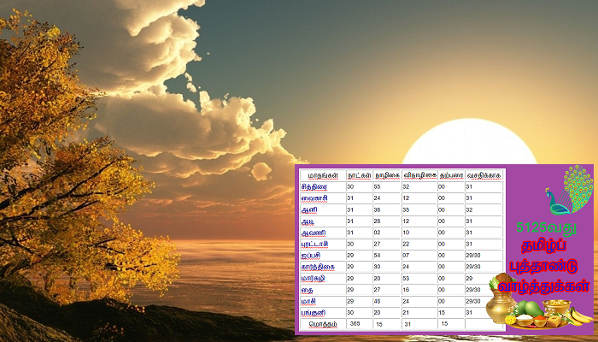Click month name 'புரட்டாசி' in table
Viewport: 598px width, 342px height.
[315, 244]
